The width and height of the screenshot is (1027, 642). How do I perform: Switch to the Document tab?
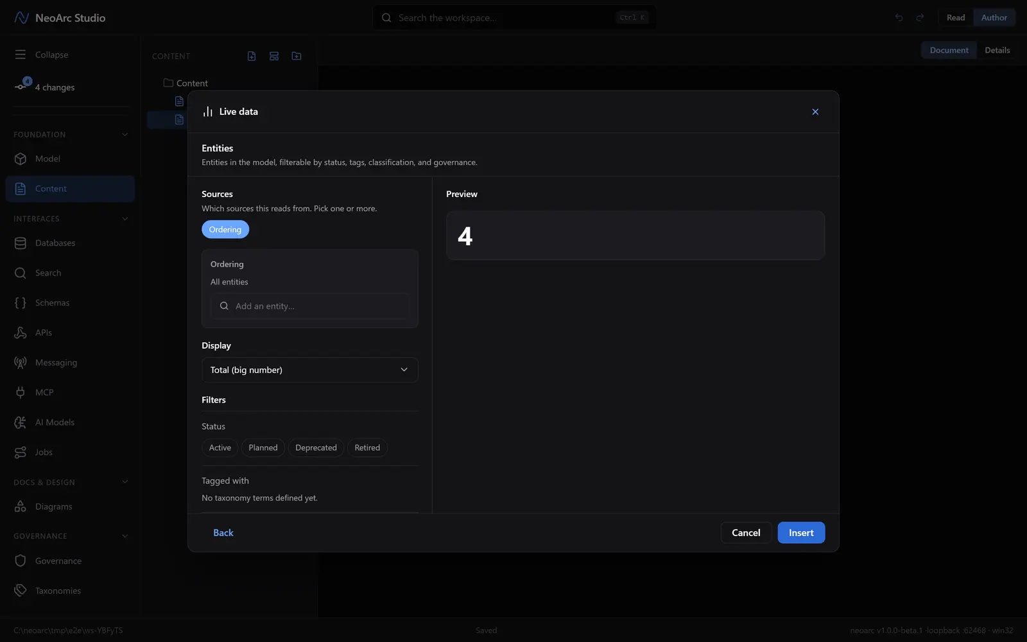coord(949,50)
